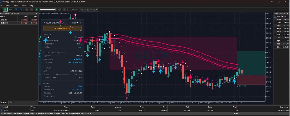Open the Tester menu
This screenshot has height=116, width=290.
(x=24, y=5)
